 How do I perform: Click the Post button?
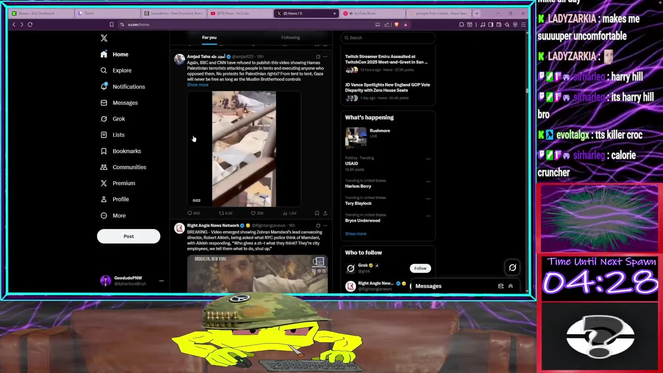128,236
